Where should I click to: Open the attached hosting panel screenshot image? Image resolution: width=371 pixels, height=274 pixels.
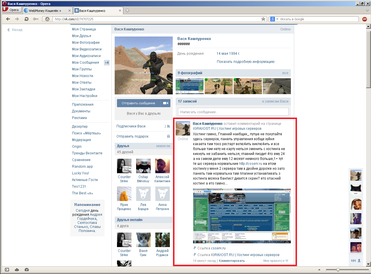242,216
